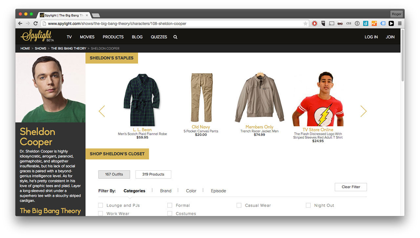Click the bookmark star in address bar
Image resolution: width=420 pixels, height=238 pixels.
click(305, 24)
